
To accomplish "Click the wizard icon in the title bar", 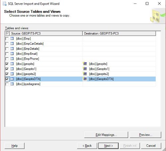I will (x=5, y=4).
